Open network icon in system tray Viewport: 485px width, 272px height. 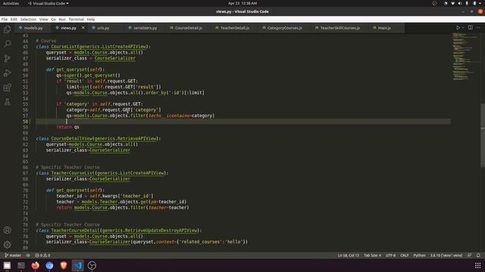tap(453, 3)
